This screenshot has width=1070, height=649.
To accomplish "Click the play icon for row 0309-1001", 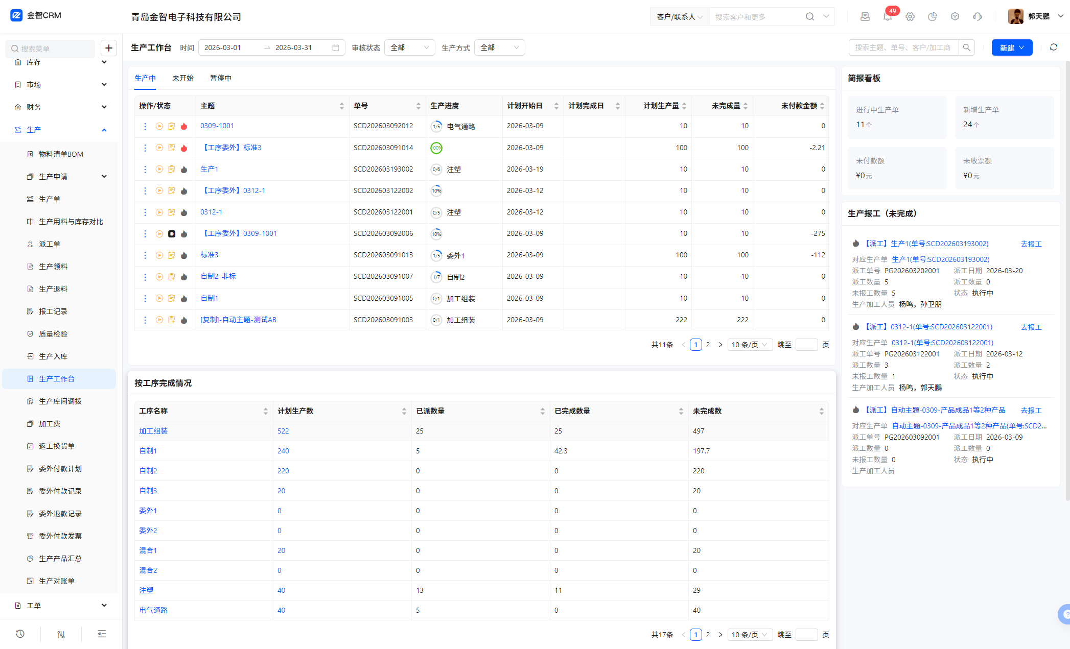I will [159, 126].
